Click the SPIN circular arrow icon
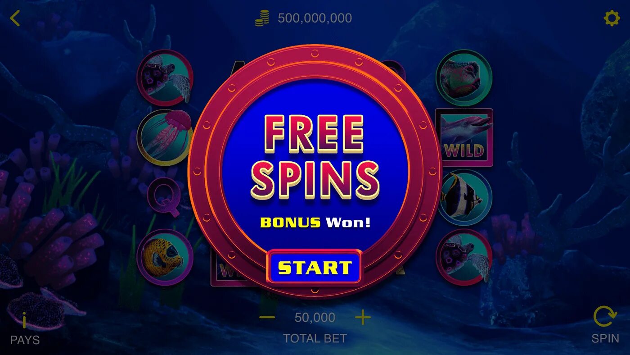630x355 pixels. coord(605,316)
